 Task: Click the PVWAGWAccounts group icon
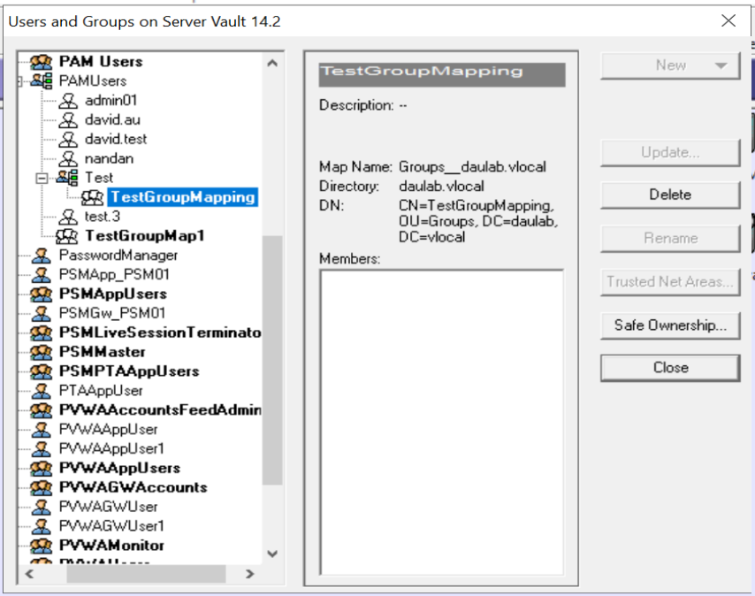[41, 487]
